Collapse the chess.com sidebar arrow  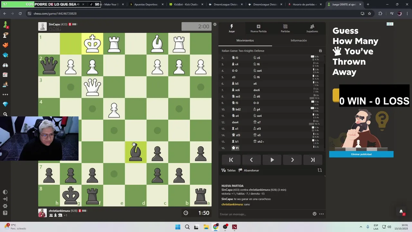tap(5, 199)
